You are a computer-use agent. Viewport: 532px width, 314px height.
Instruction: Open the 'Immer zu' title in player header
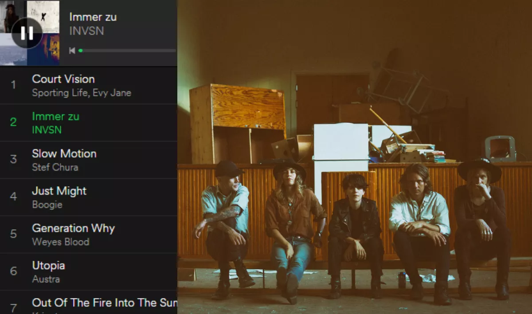tap(93, 17)
